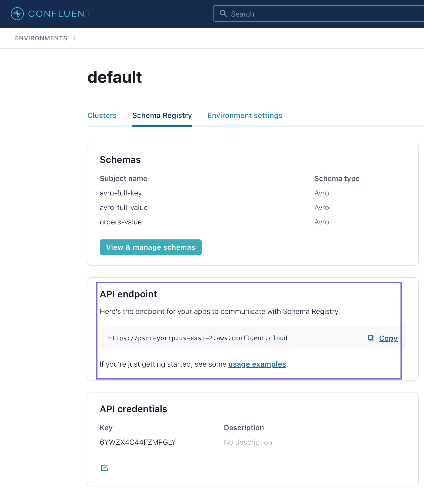424x492 pixels.
Task: Switch to the Clusters tab
Action: tap(102, 115)
